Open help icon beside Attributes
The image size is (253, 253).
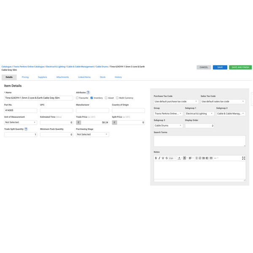(88, 92)
